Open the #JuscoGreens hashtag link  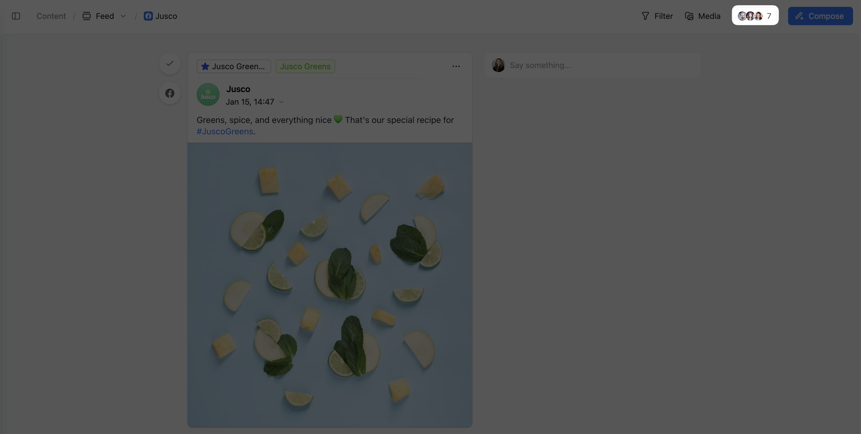pos(225,132)
